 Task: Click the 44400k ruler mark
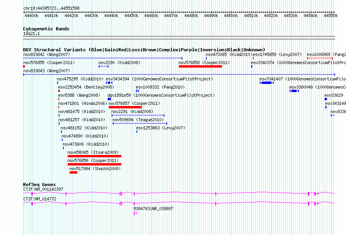coord(31,16)
